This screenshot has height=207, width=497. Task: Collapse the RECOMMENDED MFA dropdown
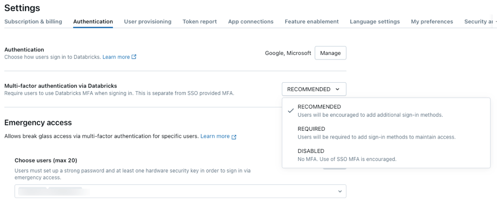(x=314, y=89)
